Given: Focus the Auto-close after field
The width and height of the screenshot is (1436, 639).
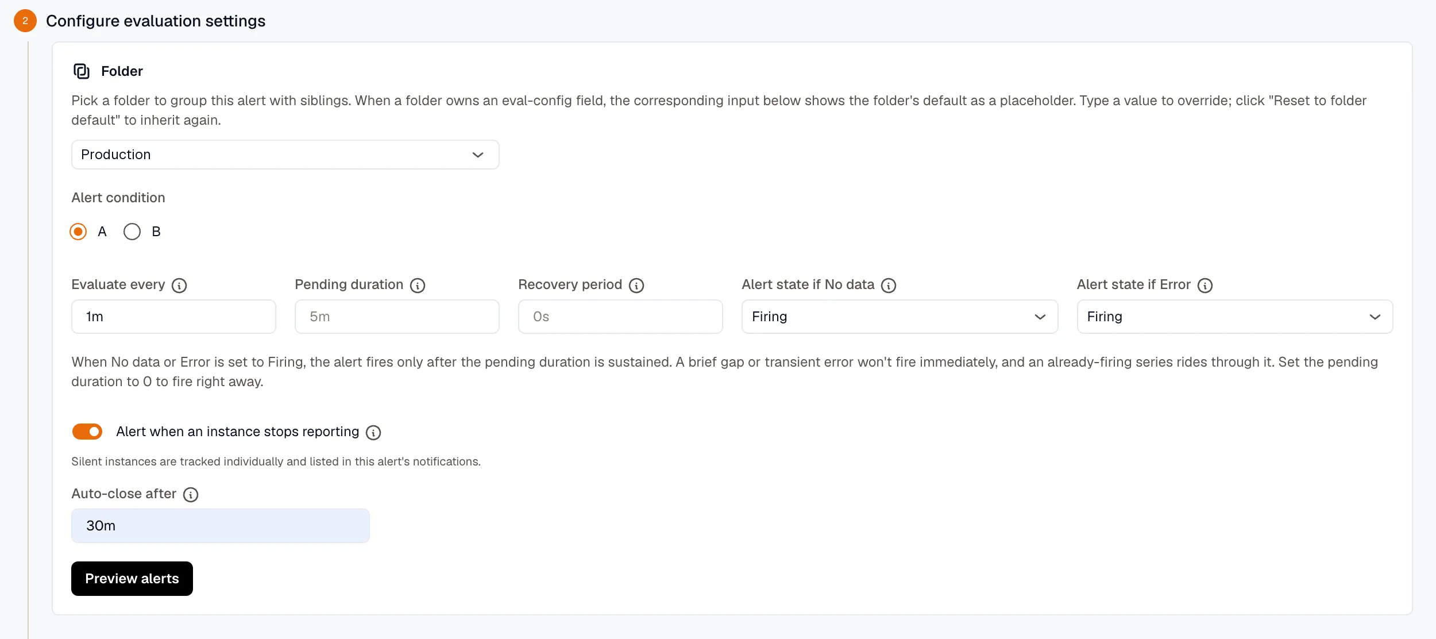Looking at the screenshot, I should tap(221, 526).
